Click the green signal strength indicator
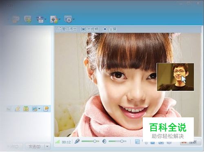 tap(58, 142)
